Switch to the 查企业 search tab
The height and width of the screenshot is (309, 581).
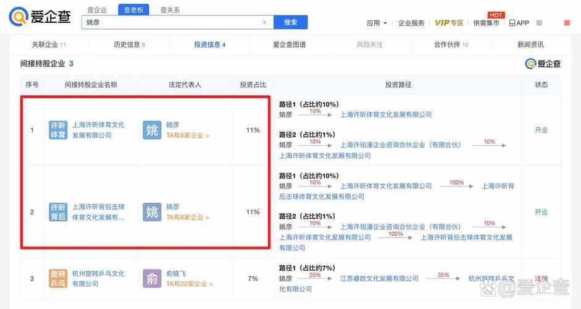coord(97,10)
